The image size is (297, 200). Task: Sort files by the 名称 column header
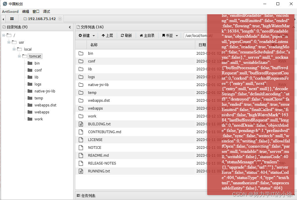click(x=93, y=45)
